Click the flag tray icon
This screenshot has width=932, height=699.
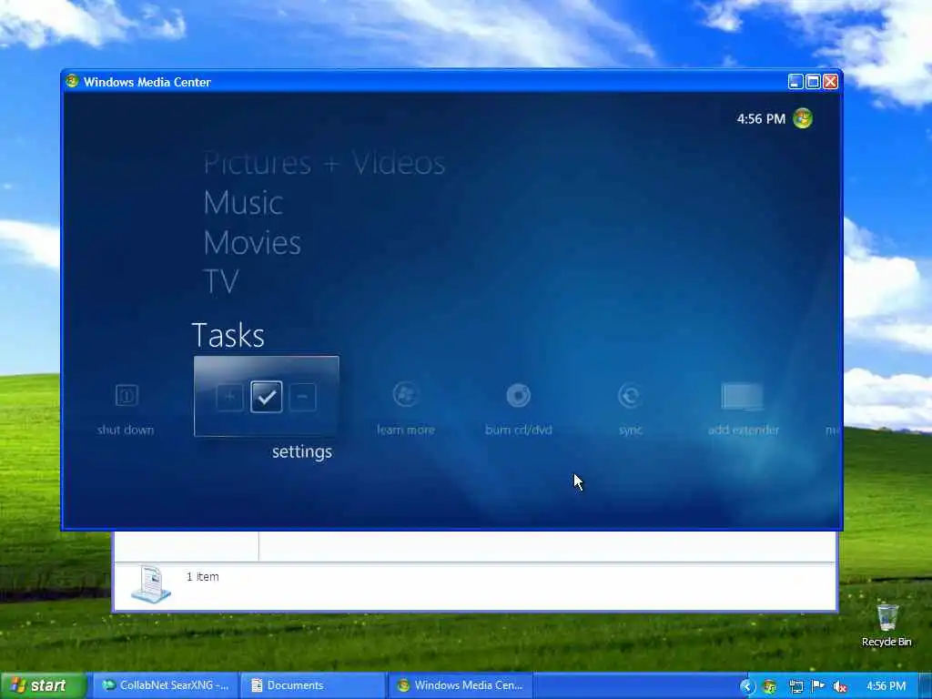[x=818, y=686]
